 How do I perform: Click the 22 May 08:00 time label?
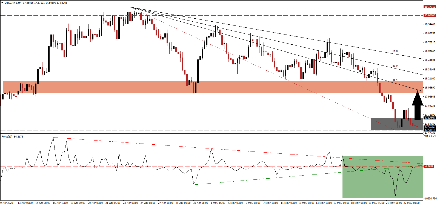pos(411,203)
